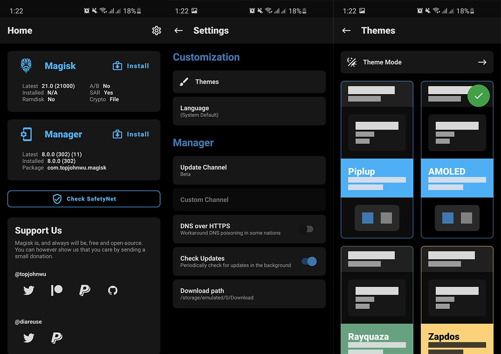Click the Themes screen title

coord(378,31)
